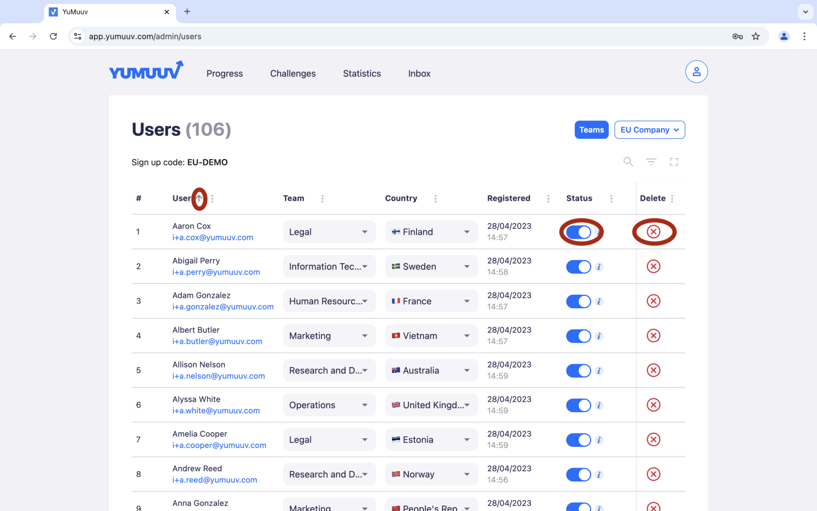Open the table search magnifier icon
The image size is (817, 511).
pyautogui.click(x=628, y=162)
